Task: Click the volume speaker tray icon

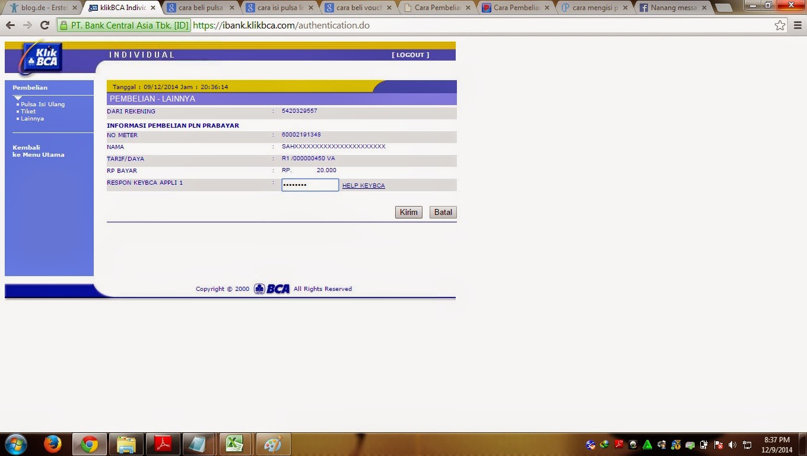Action: pyautogui.click(x=732, y=444)
